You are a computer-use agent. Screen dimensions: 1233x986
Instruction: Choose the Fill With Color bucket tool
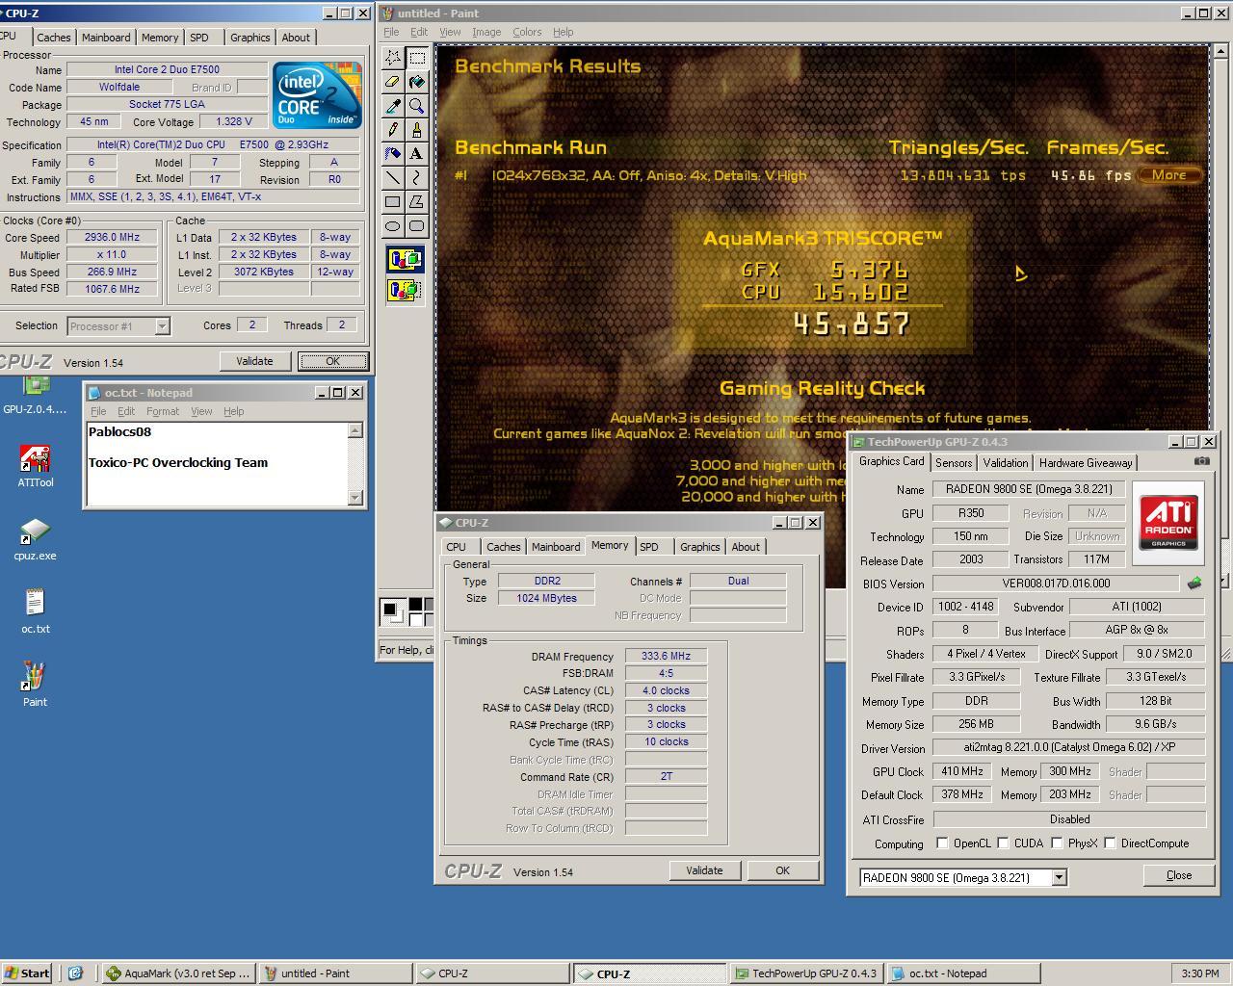[417, 82]
